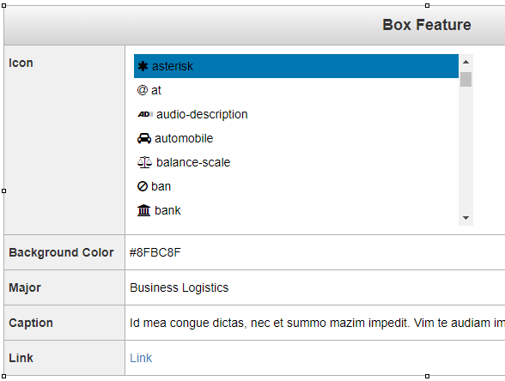Click the Background Color label cell
The width and height of the screenshot is (505, 381).
[64, 252]
